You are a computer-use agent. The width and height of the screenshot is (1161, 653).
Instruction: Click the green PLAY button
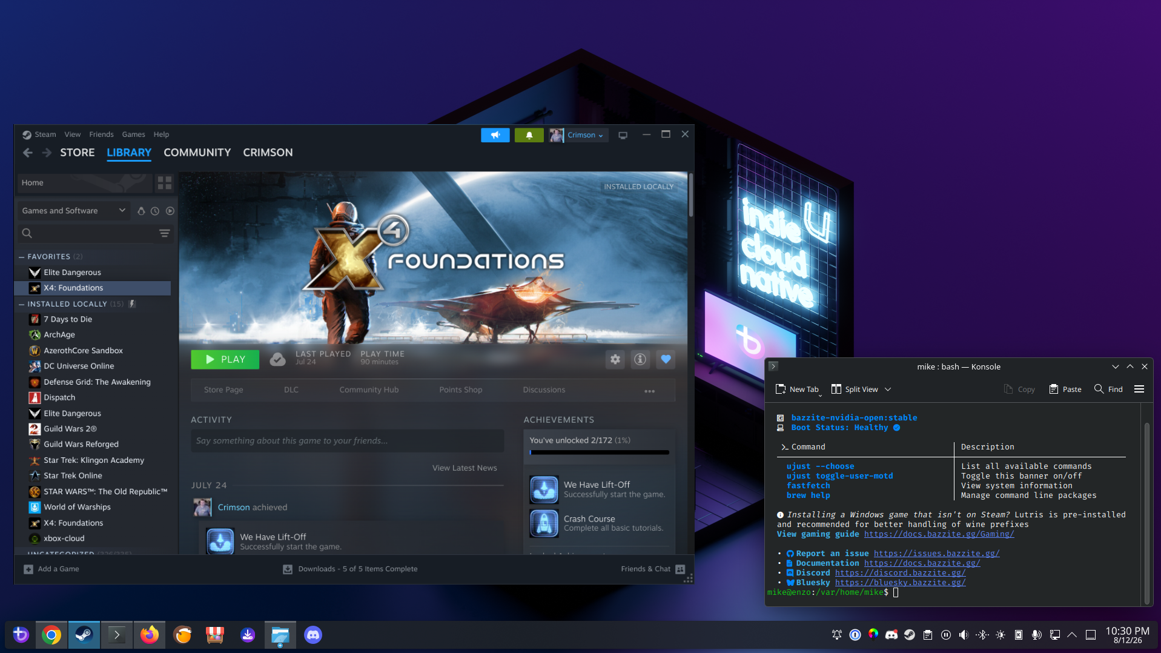225,360
